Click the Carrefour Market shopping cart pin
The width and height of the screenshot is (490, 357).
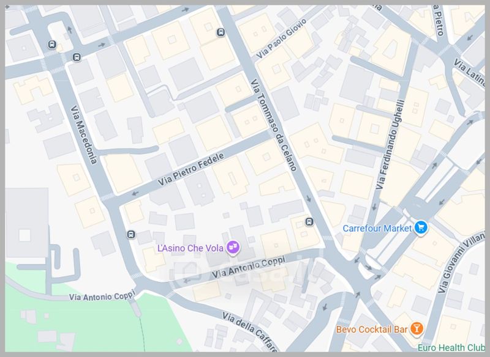tap(421, 227)
